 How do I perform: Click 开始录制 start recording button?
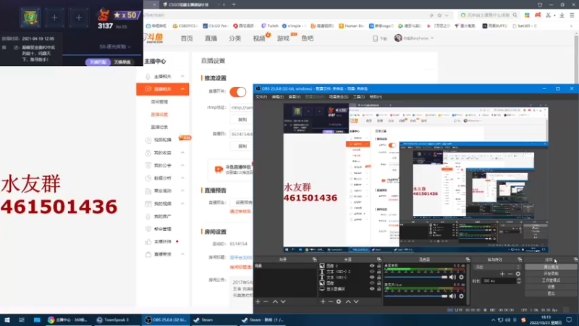click(x=551, y=274)
